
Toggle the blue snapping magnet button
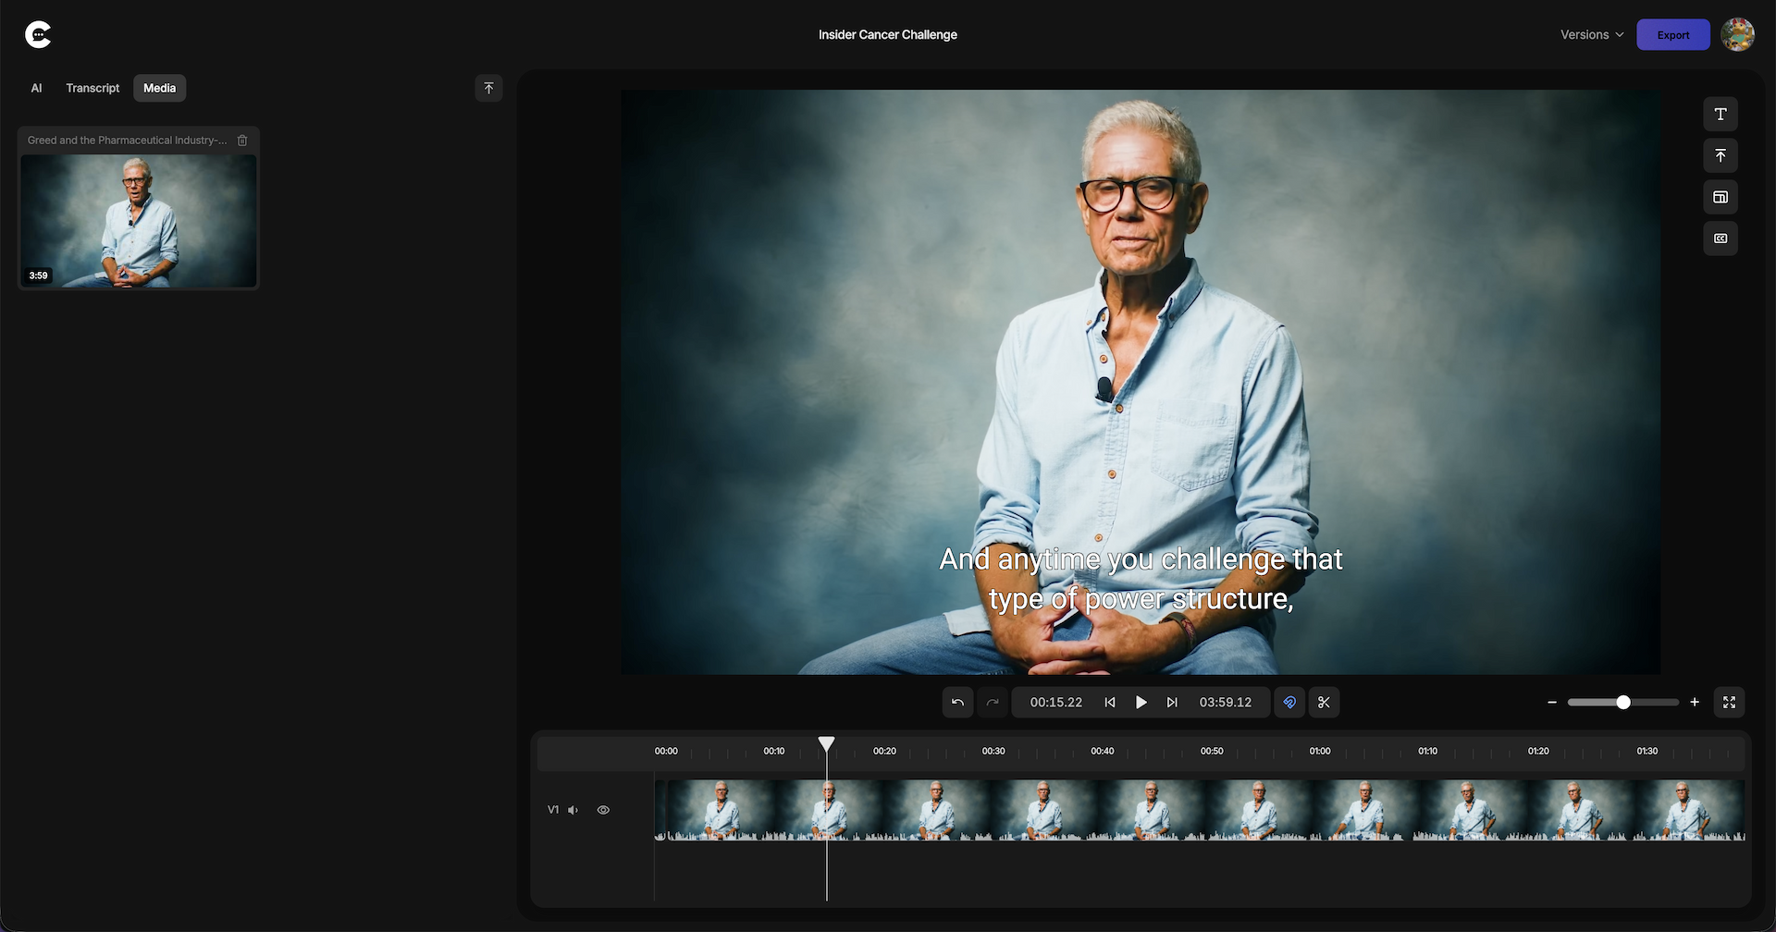(1289, 703)
